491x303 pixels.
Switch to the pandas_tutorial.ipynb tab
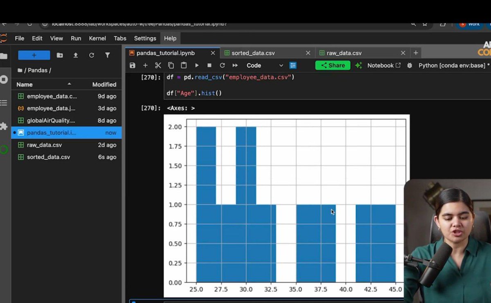coord(166,53)
